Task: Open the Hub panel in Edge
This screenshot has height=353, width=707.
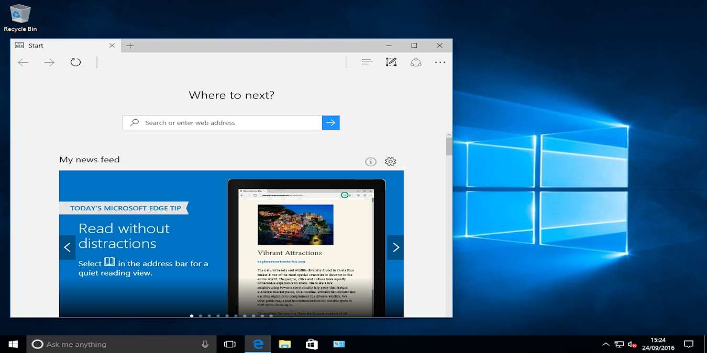Action: point(367,62)
